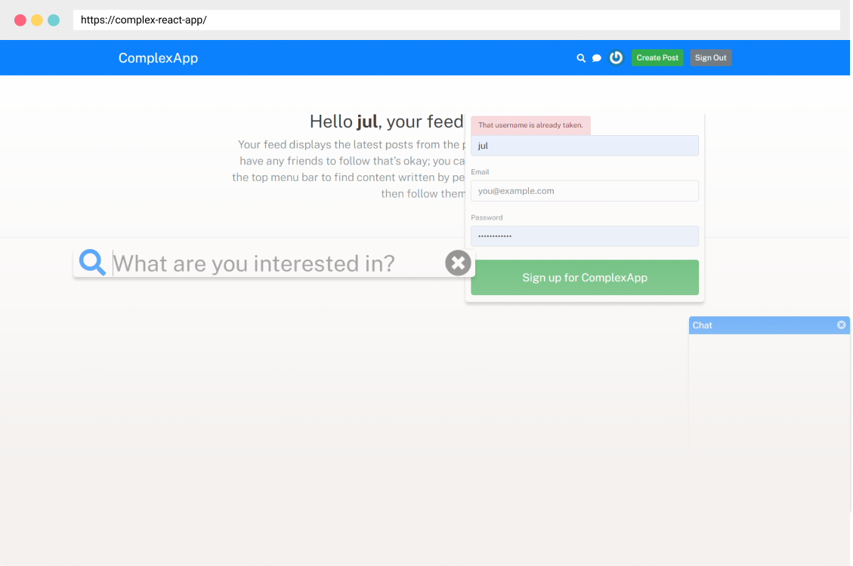Click the Email input field

pos(585,191)
